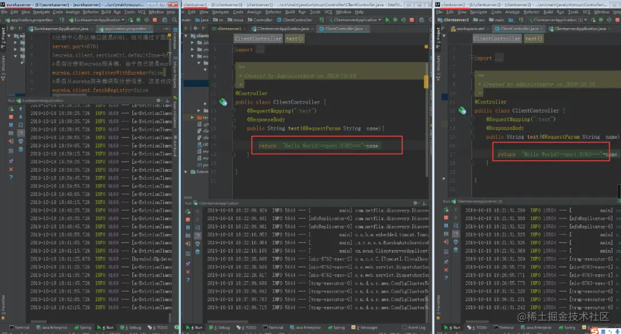Open the VCS menu in the eurekaserver window
621x334 pixels.
click(x=142, y=12)
